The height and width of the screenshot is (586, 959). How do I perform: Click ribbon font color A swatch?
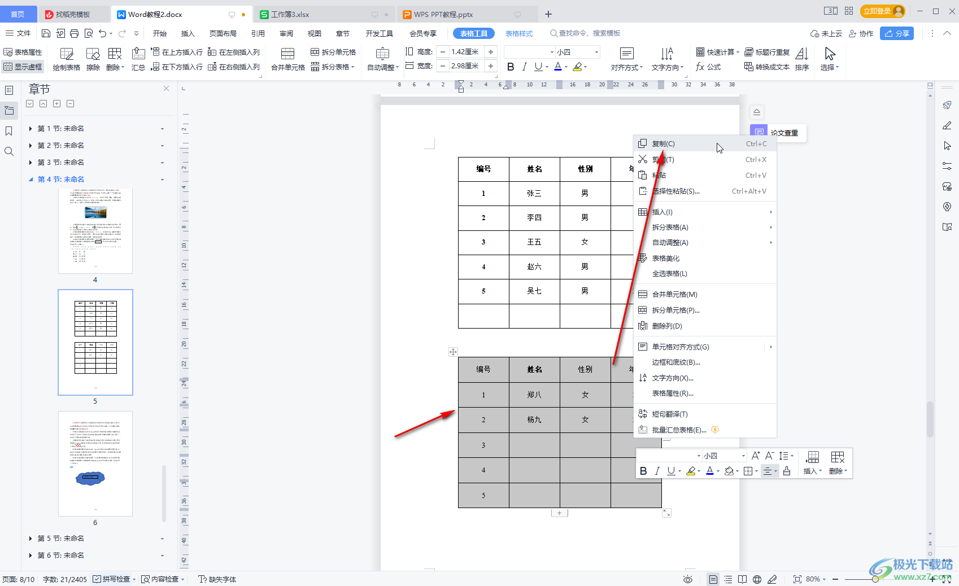point(558,67)
